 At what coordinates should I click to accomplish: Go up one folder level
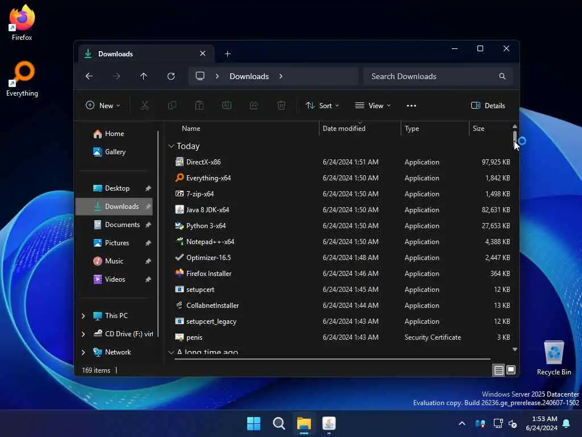click(144, 76)
